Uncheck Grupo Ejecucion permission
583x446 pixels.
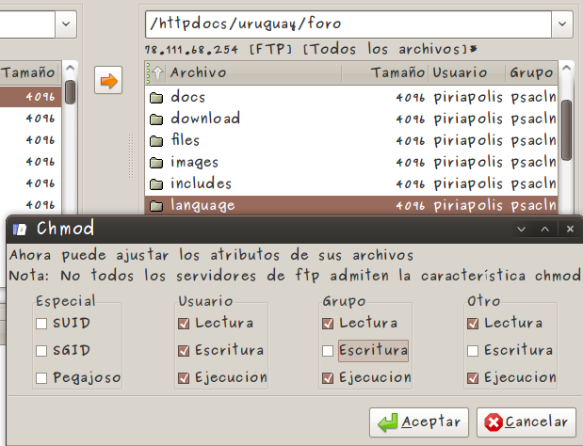pos(328,378)
